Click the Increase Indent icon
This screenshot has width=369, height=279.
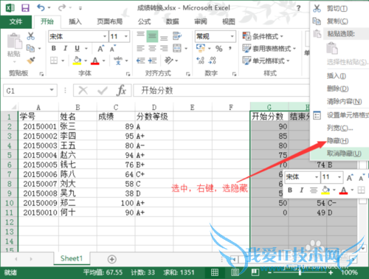pos(153,61)
